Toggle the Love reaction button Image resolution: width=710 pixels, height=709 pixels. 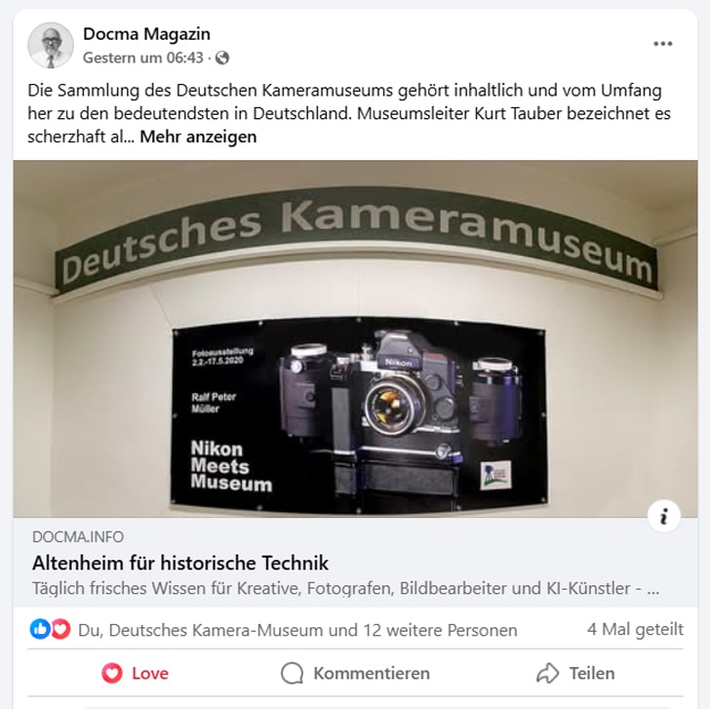click(x=135, y=673)
